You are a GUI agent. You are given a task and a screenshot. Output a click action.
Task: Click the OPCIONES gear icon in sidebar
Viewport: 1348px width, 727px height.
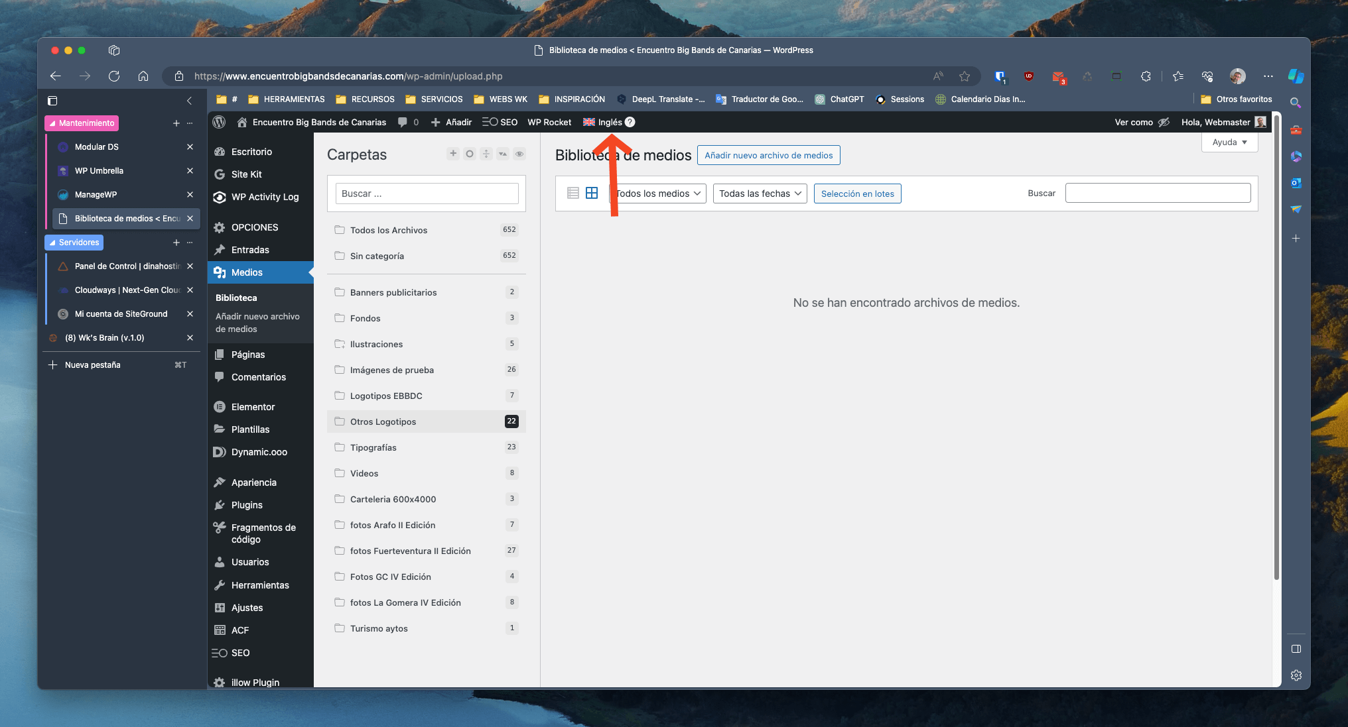220,227
